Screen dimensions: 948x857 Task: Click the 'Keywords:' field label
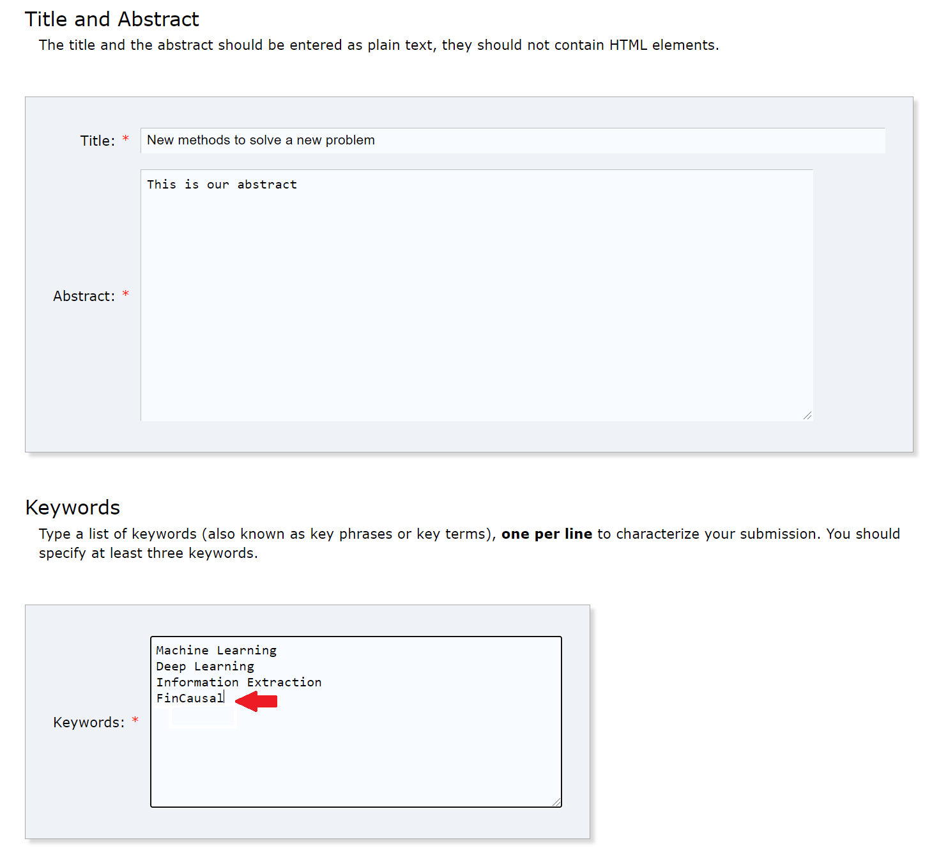click(x=89, y=723)
